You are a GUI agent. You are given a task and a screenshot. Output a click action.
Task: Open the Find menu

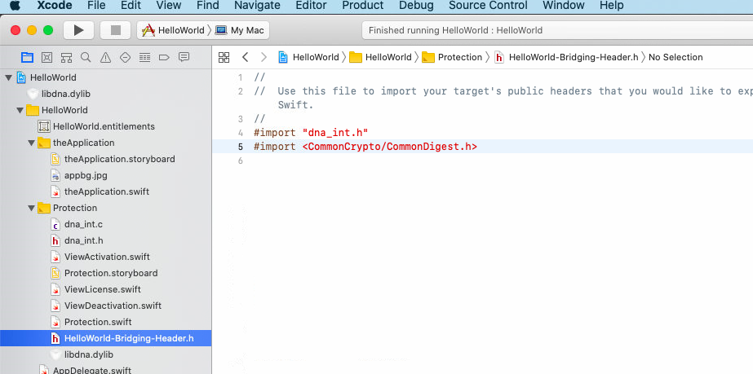pyautogui.click(x=207, y=6)
